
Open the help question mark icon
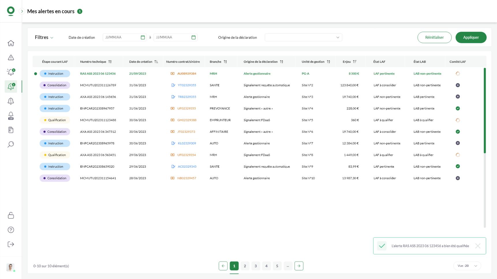tap(11, 230)
